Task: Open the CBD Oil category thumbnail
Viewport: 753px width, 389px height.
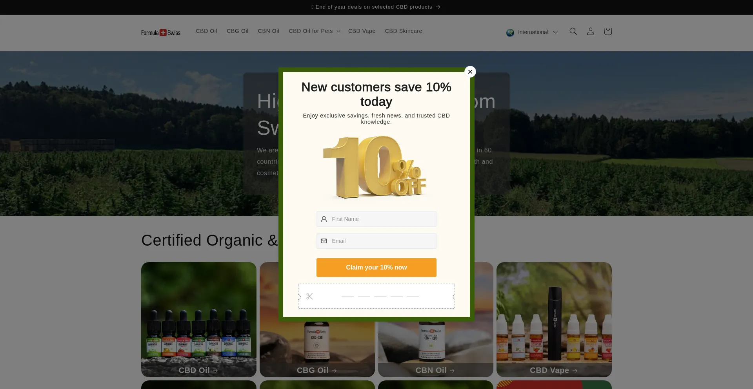Action: click(198, 320)
